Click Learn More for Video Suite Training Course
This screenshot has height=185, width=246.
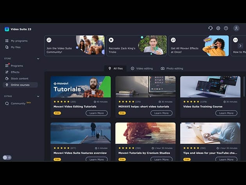click(x=226, y=113)
